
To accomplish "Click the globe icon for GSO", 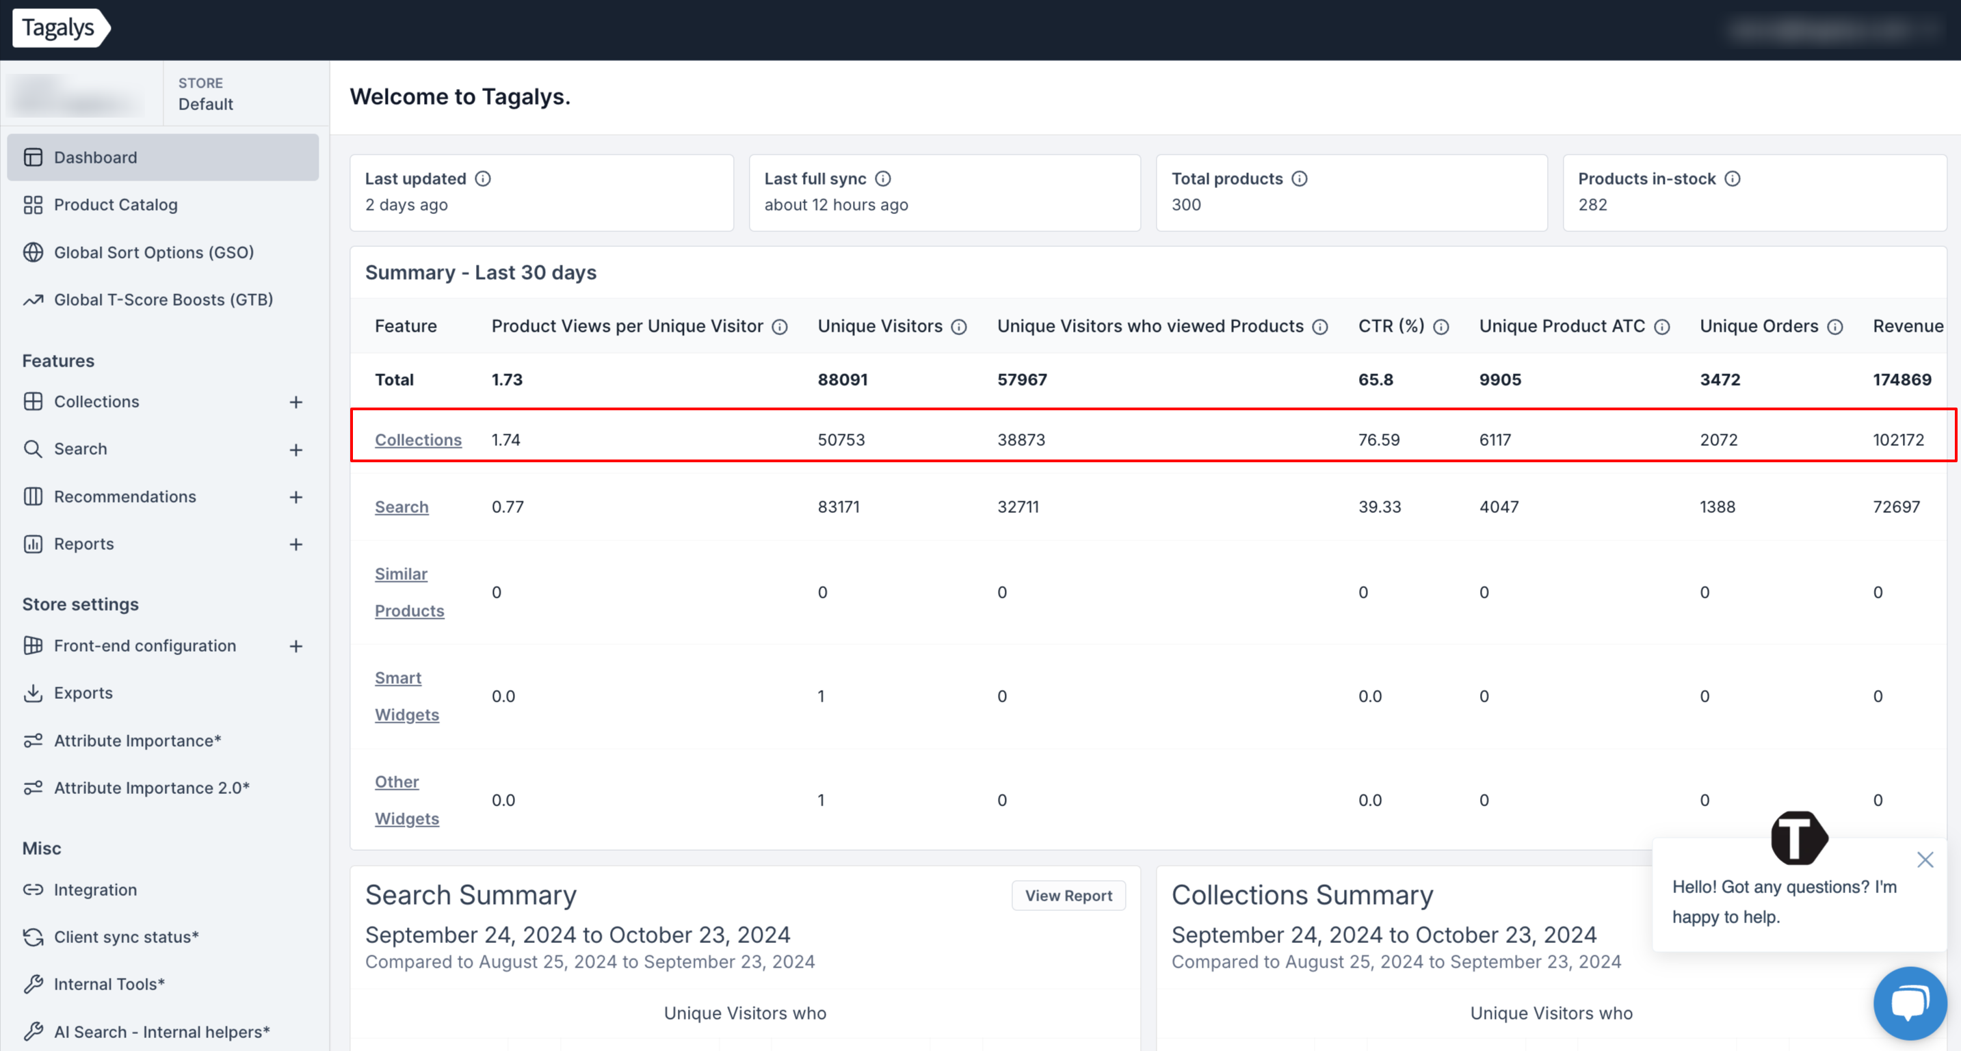I will pos(33,252).
